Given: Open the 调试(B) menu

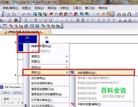Looking at the screenshot, I should pyautogui.click(x=52, y=8).
